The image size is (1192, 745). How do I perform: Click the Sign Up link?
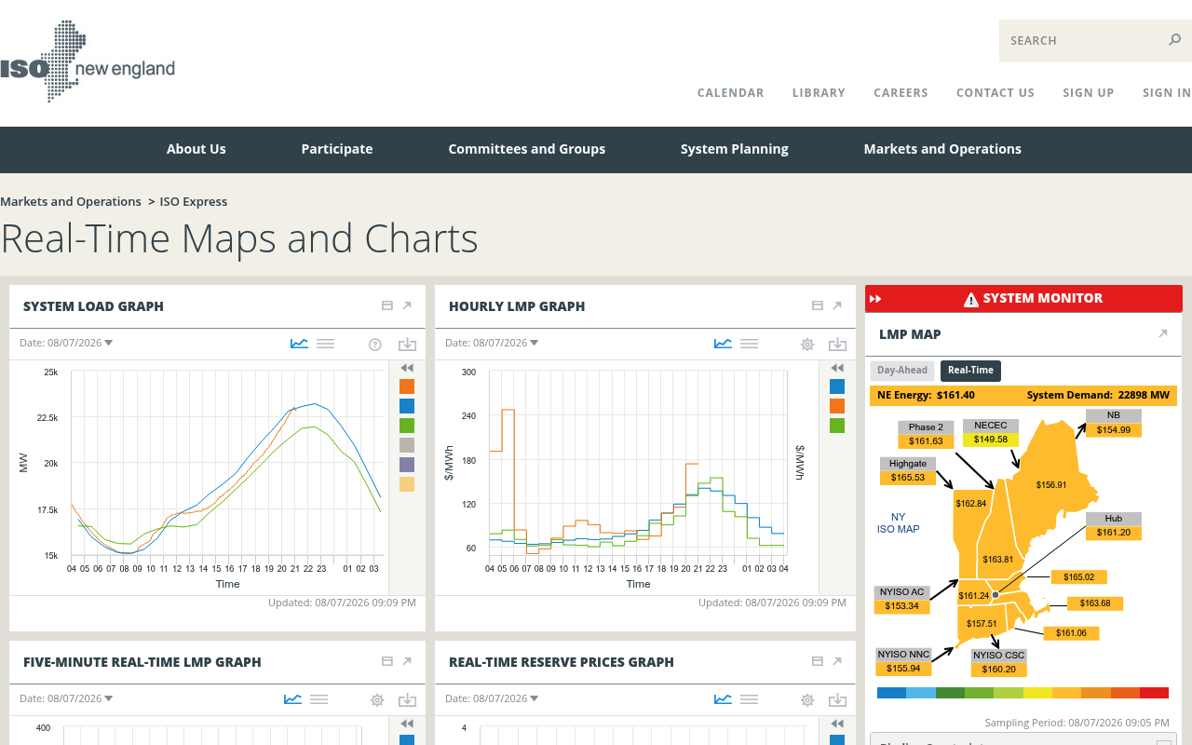tap(1089, 93)
